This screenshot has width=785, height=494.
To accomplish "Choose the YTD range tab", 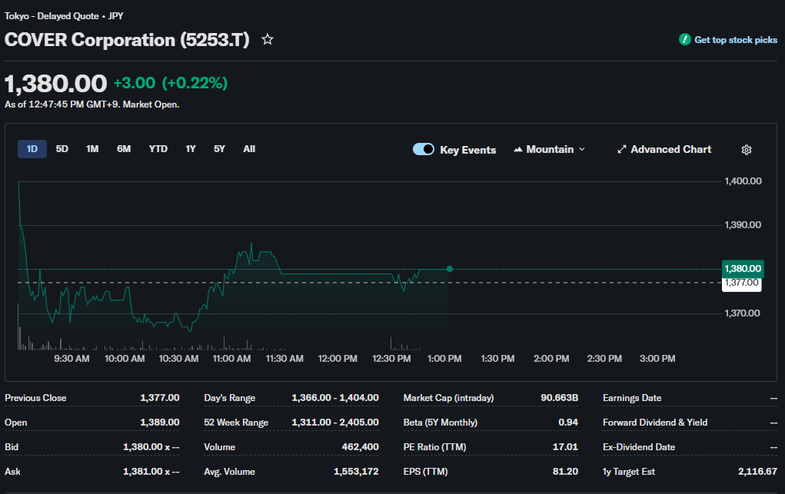I will [x=158, y=148].
